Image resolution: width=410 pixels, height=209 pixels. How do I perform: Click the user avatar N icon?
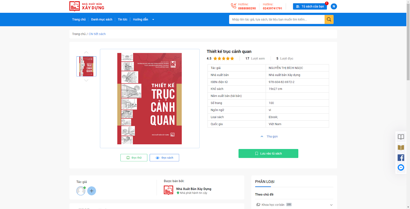[334, 6]
